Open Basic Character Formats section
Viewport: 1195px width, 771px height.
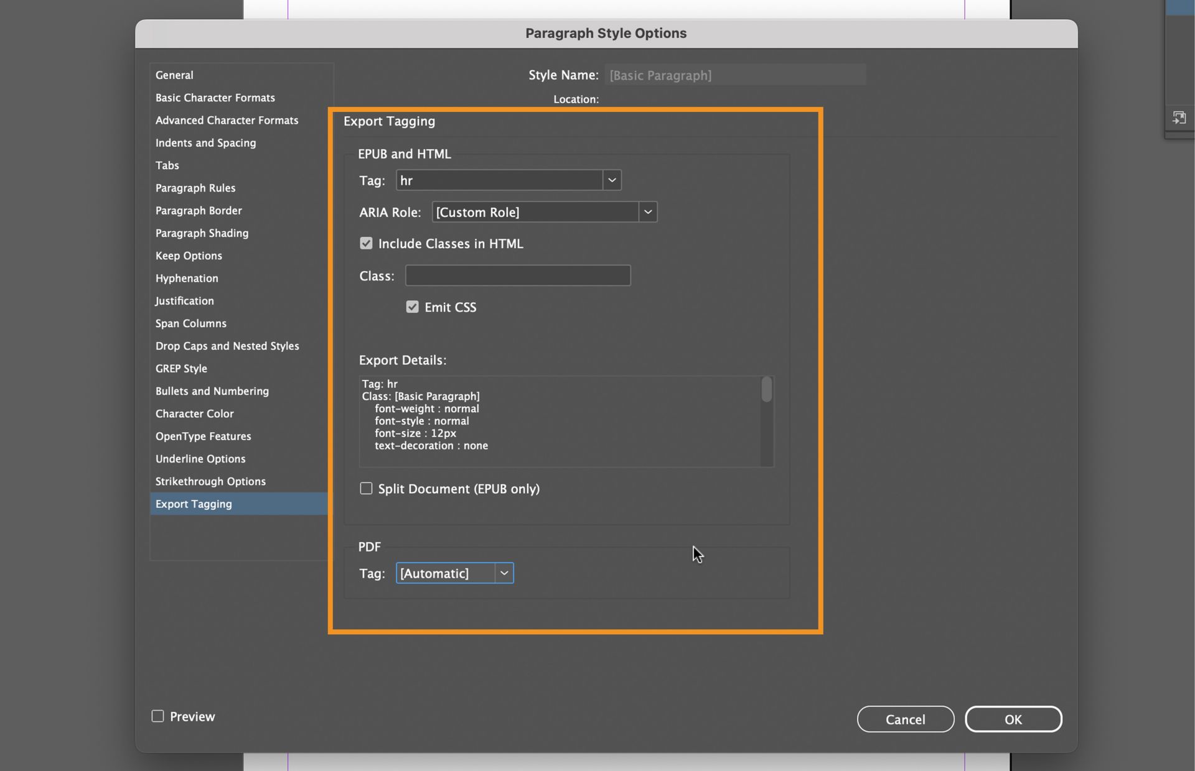(x=215, y=98)
